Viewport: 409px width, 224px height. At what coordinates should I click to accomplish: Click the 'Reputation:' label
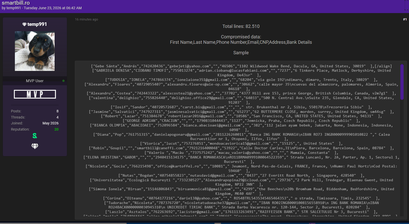click(x=20, y=129)
